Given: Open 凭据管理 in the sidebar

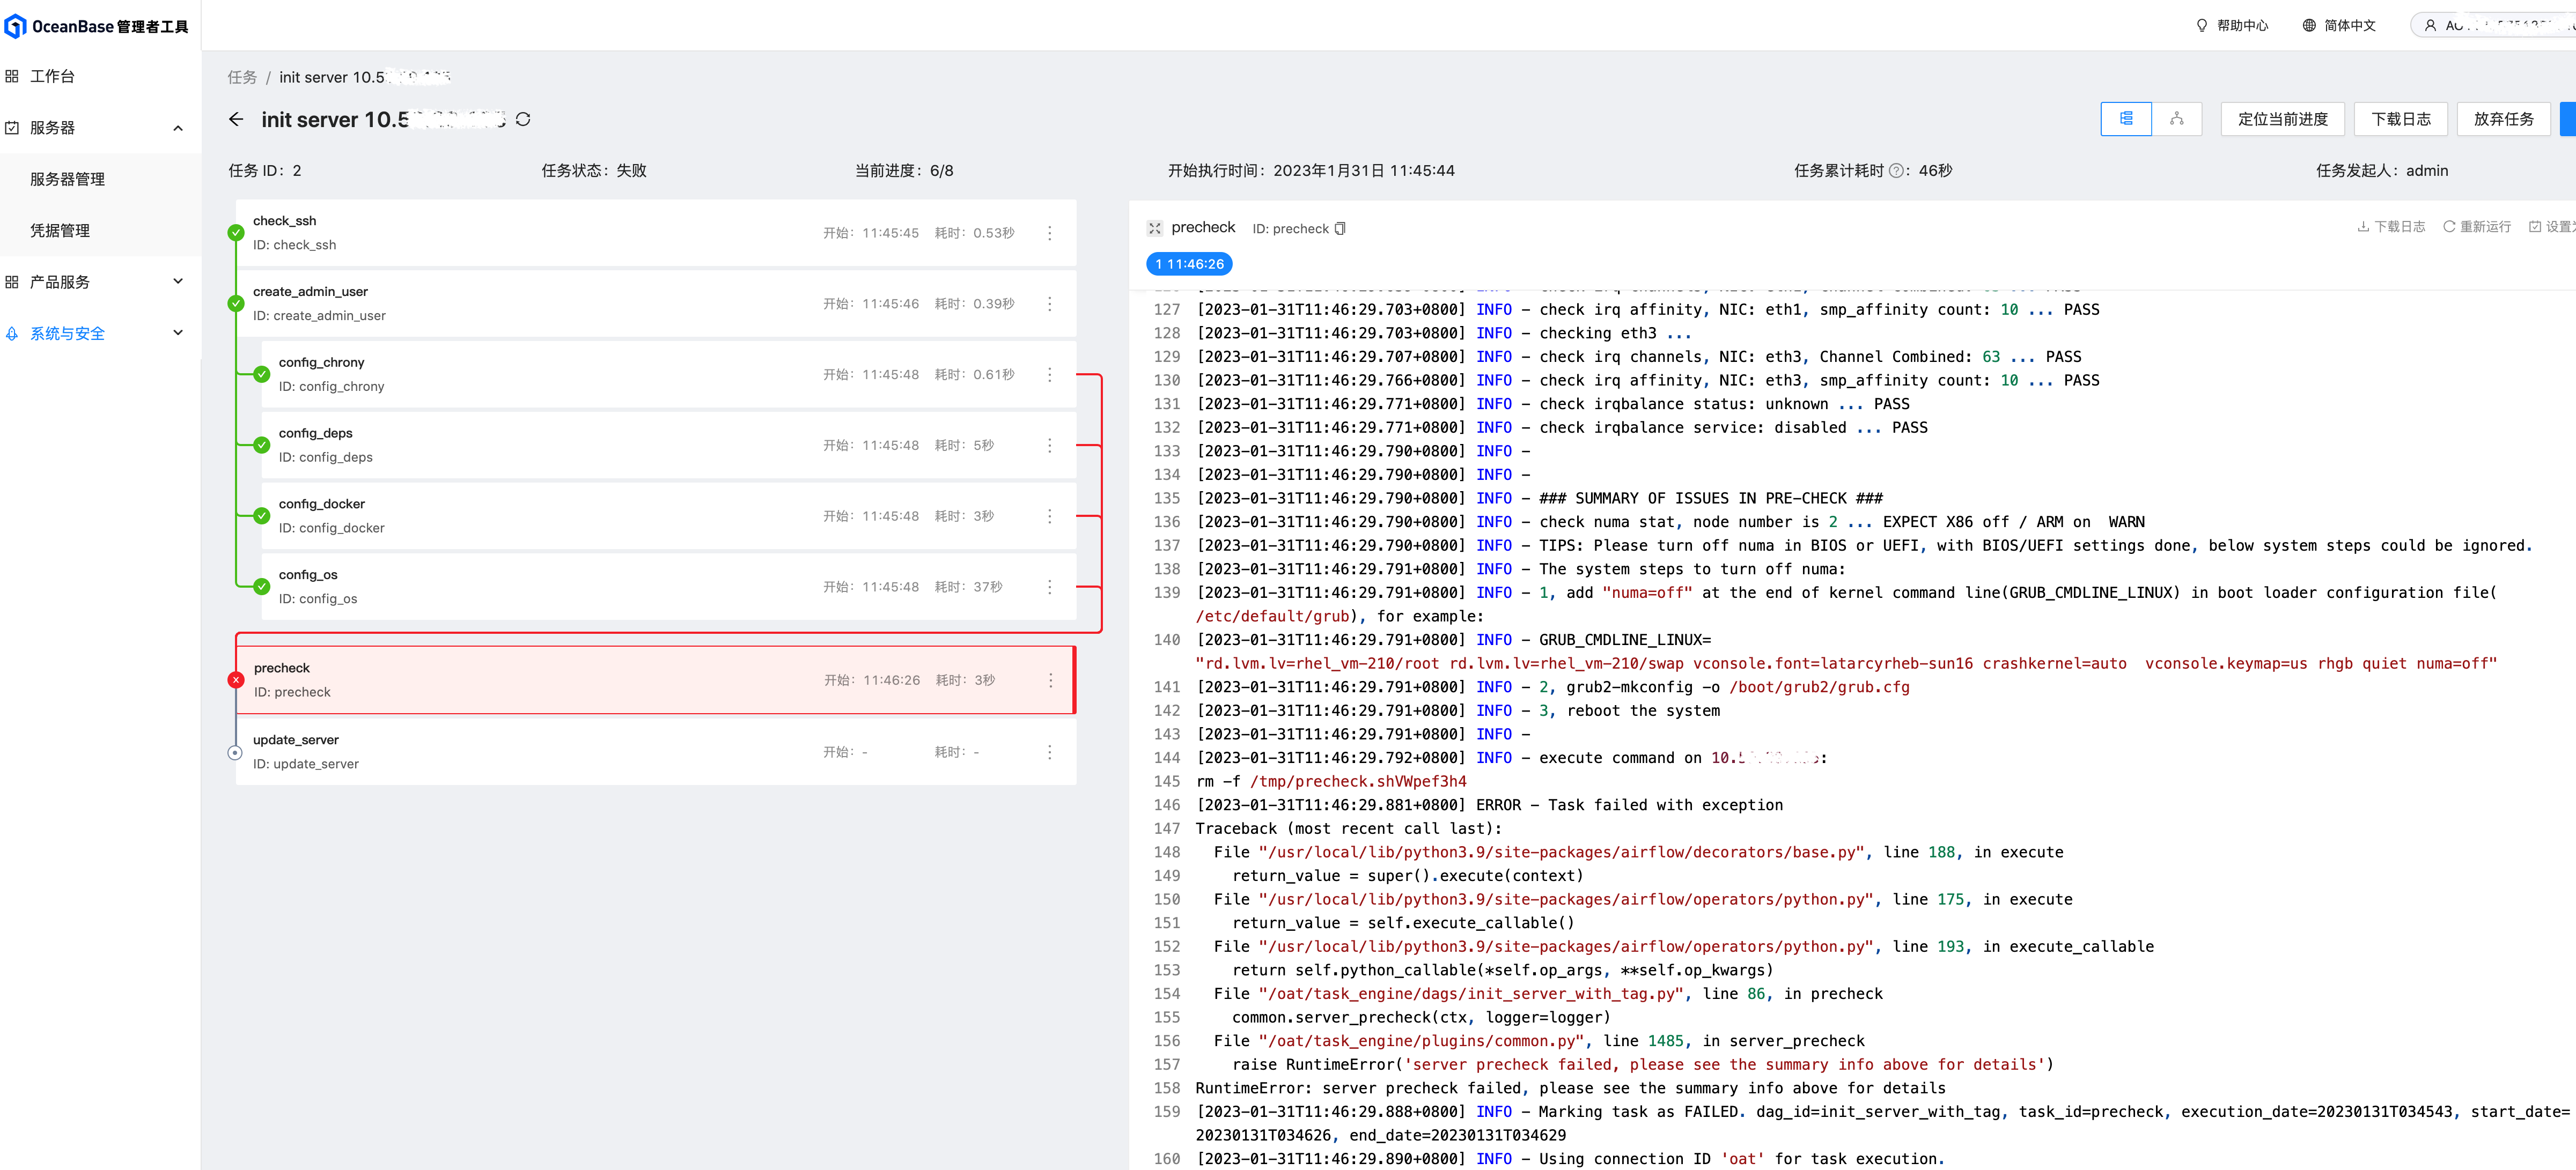Looking at the screenshot, I should click(60, 231).
